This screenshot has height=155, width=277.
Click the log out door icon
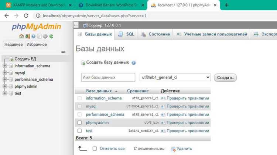tap(28, 36)
